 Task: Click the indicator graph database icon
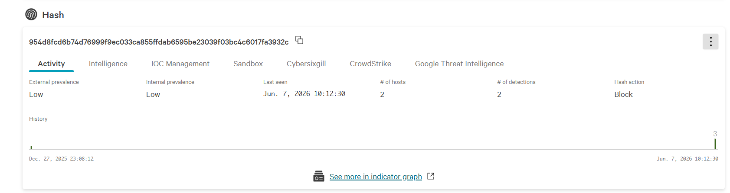319,177
